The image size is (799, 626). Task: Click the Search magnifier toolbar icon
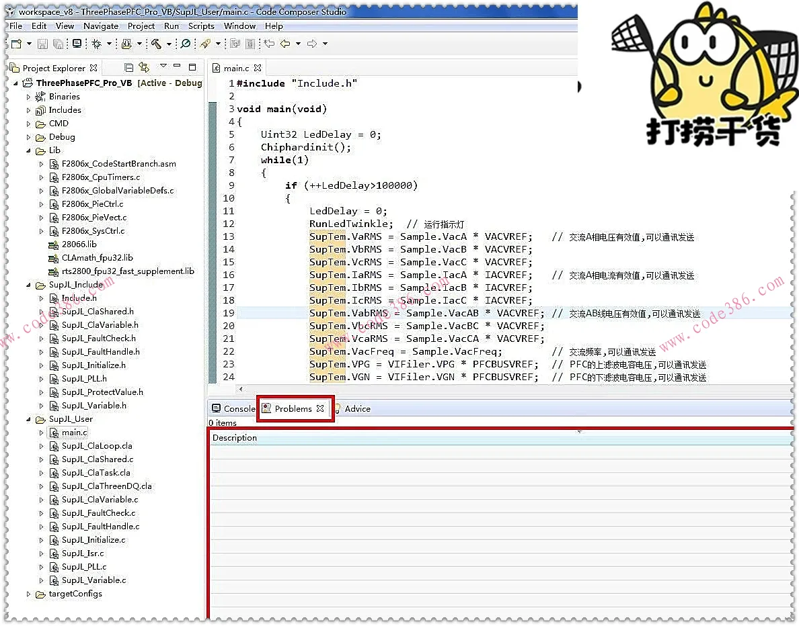pyautogui.click(x=186, y=44)
